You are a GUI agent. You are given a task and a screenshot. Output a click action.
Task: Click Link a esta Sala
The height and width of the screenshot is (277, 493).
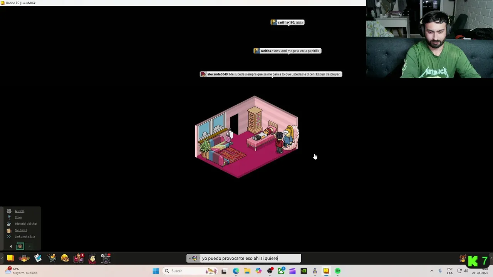(25, 237)
